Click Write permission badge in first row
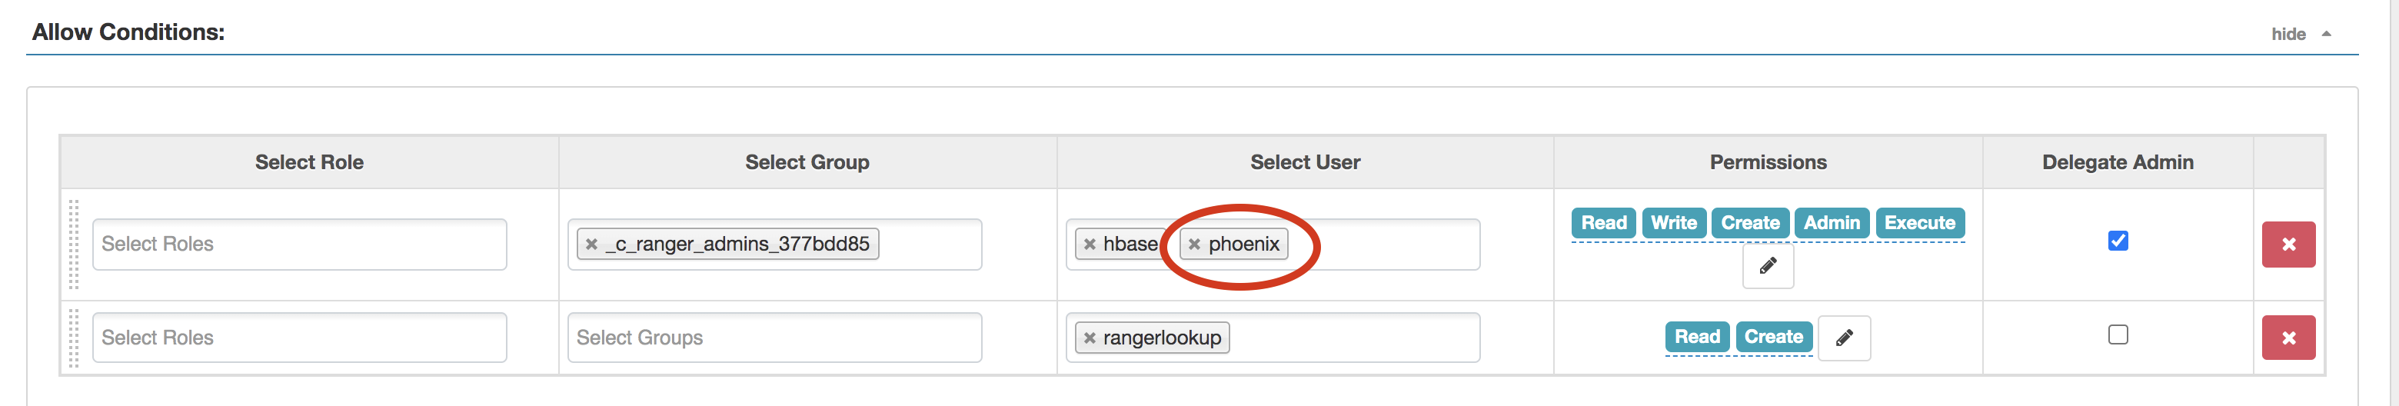This screenshot has width=2399, height=406. [1672, 222]
